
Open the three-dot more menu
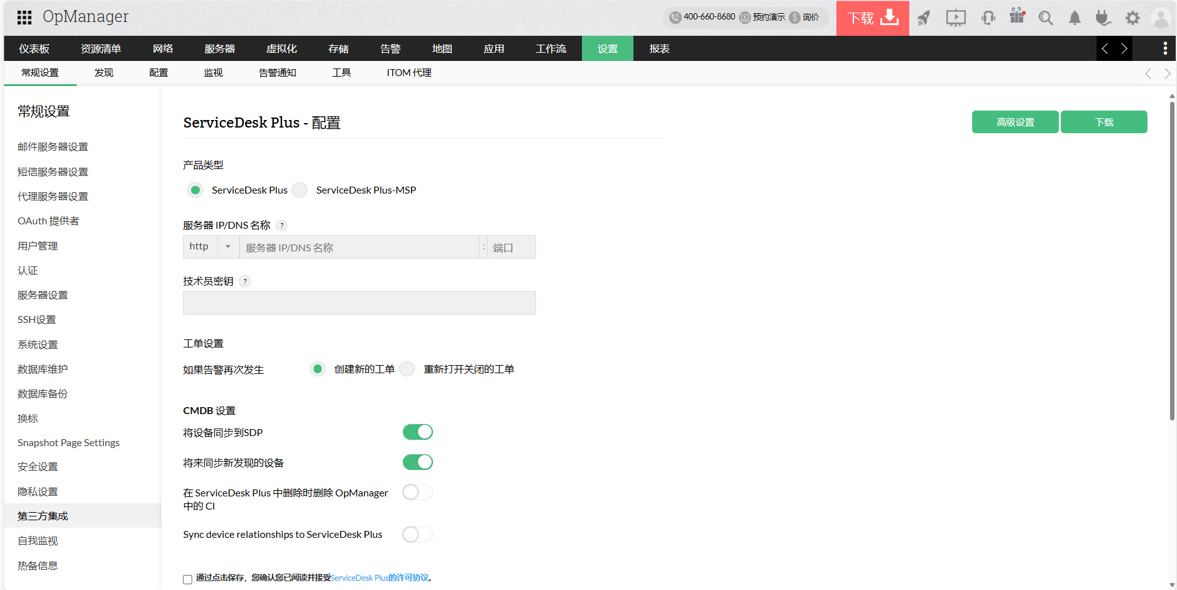[x=1165, y=48]
